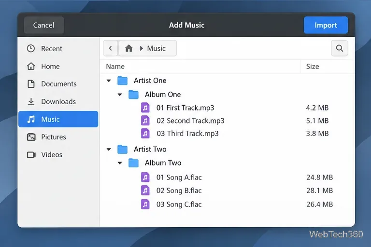Click the audio icon for 03 Third Track.mp3
Screen dimensions: 371x247
tap(145, 133)
